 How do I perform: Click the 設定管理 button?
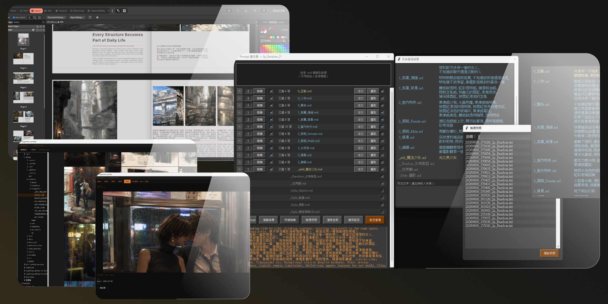[375, 220]
